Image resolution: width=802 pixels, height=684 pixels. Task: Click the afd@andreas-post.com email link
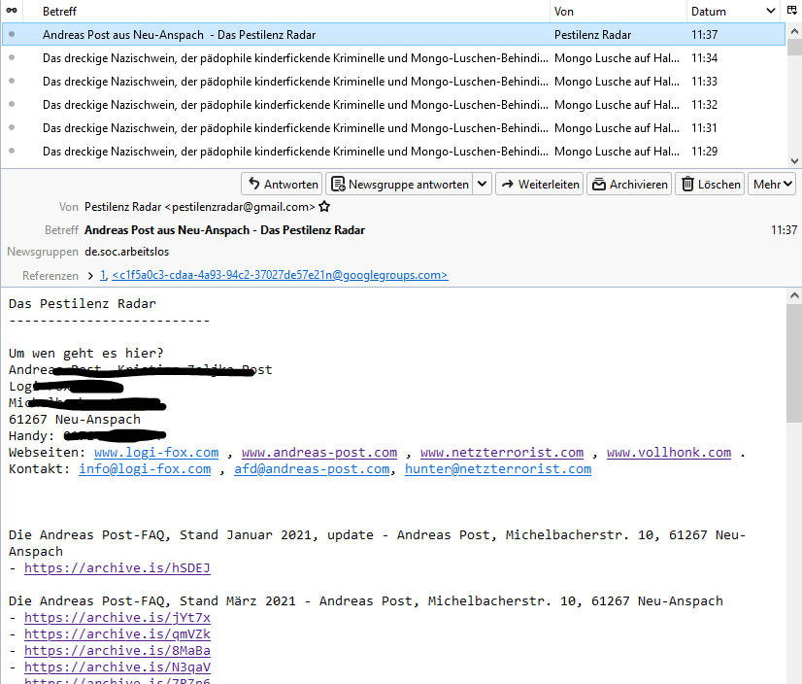(312, 469)
